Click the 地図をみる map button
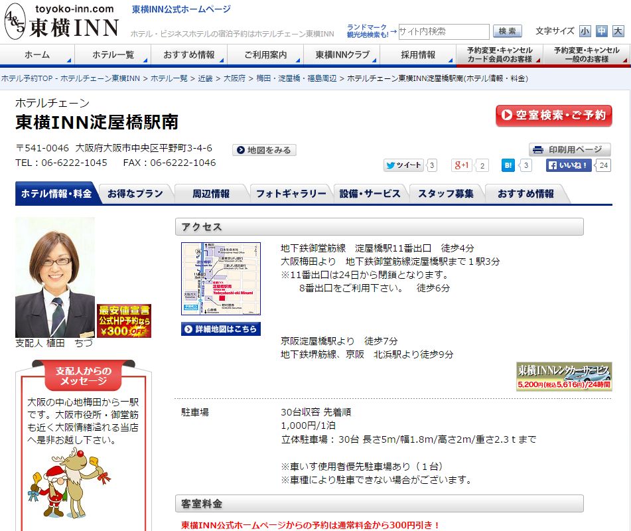 pyautogui.click(x=264, y=150)
